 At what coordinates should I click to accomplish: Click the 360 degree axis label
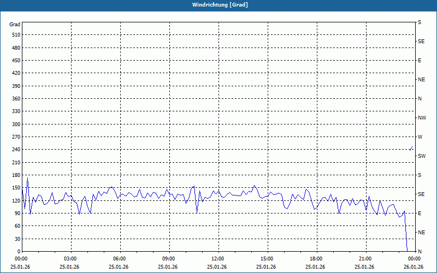point(16,99)
